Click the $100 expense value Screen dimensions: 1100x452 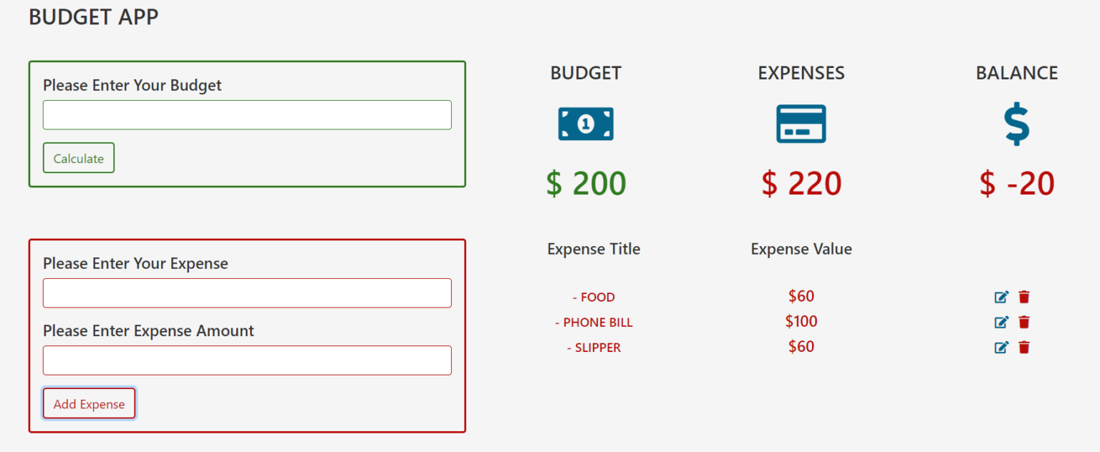[801, 322]
